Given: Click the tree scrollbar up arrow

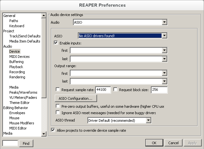Looking at the screenshot, I should click(x=44, y=16).
